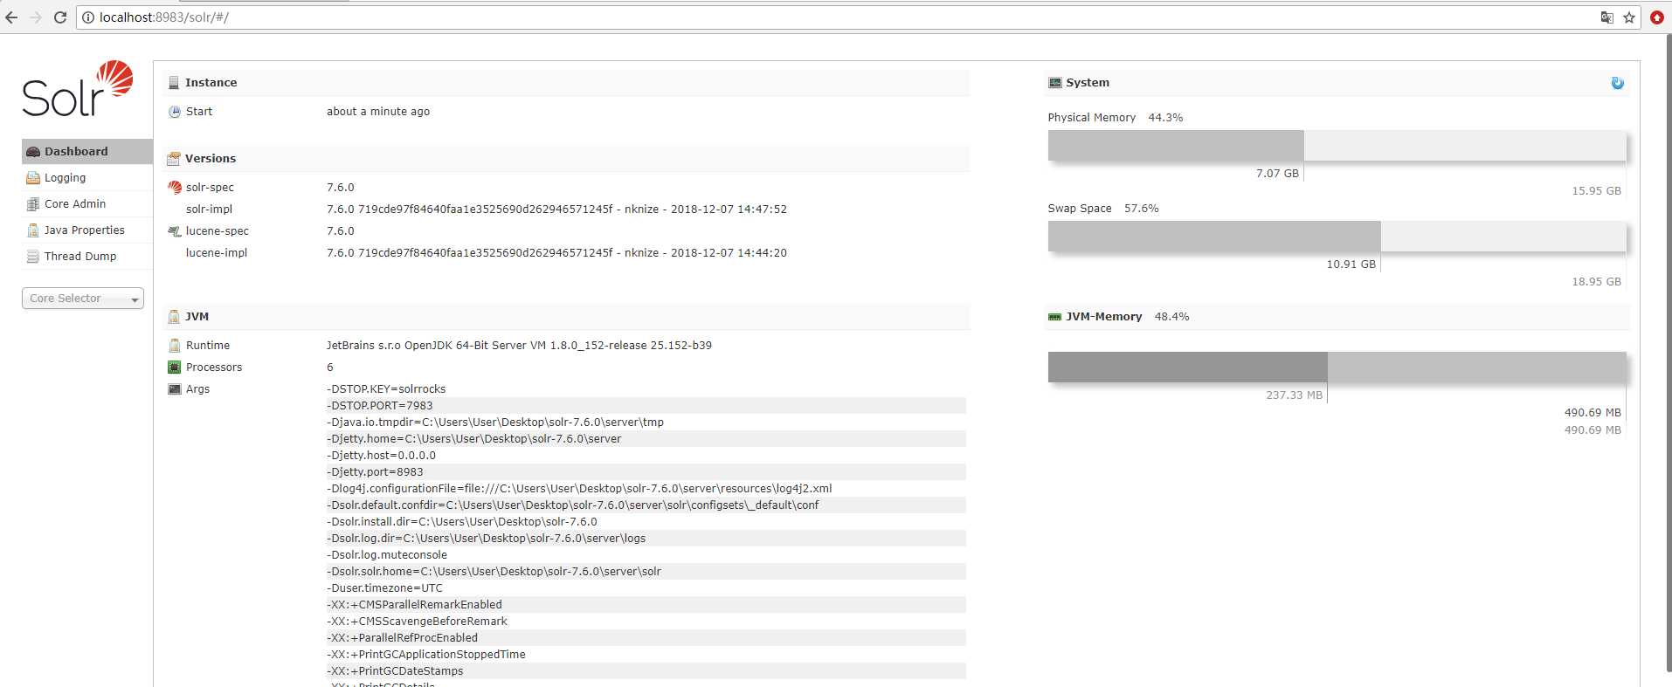The image size is (1672, 687).
Task: Select the JetBrains OpenJDK runtime text
Action: coord(519,346)
